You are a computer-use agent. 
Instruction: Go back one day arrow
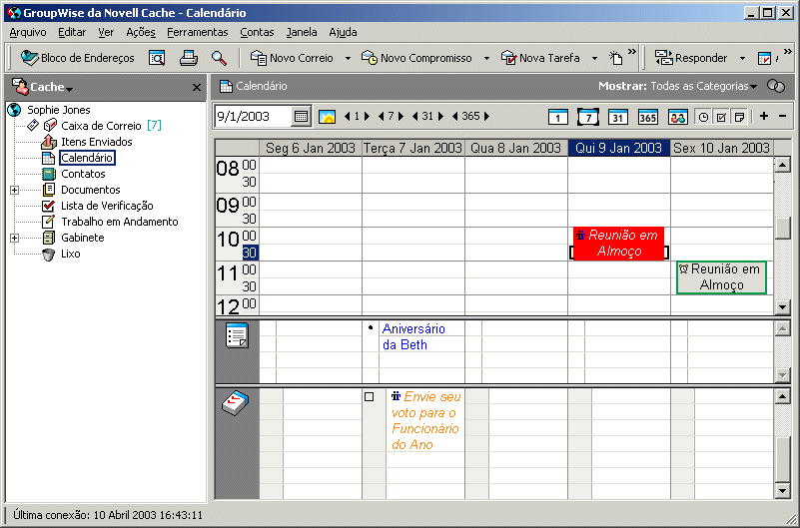tap(347, 116)
